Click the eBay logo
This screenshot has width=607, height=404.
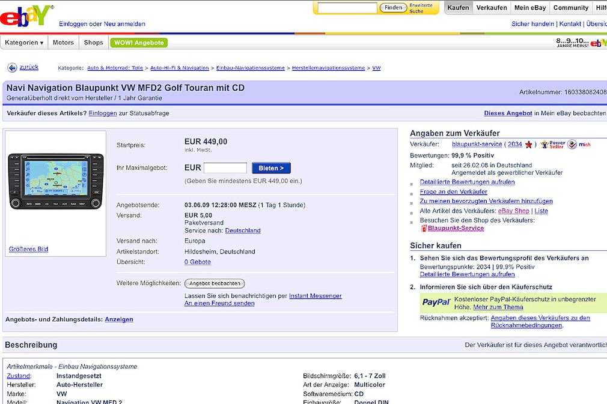26,16
